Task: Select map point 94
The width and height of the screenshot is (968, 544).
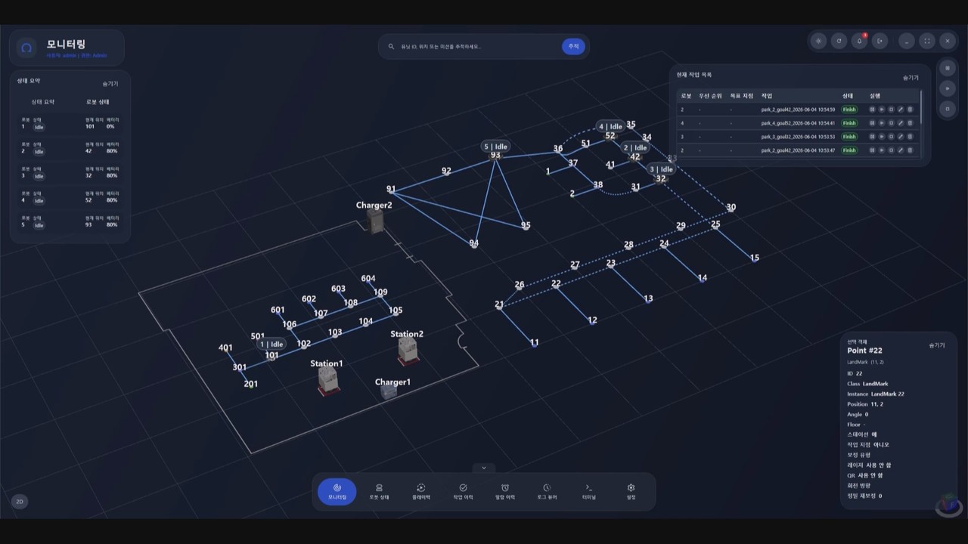Action: click(x=473, y=243)
